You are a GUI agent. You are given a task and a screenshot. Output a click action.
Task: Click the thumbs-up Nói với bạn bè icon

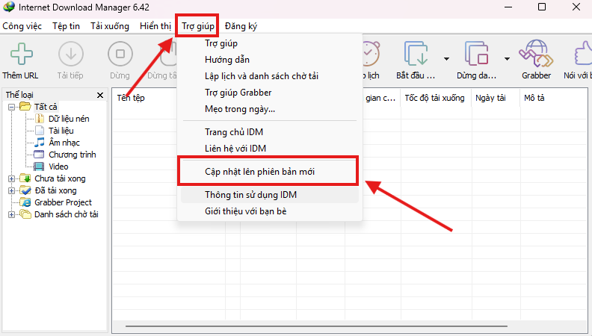tap(583, 53)
